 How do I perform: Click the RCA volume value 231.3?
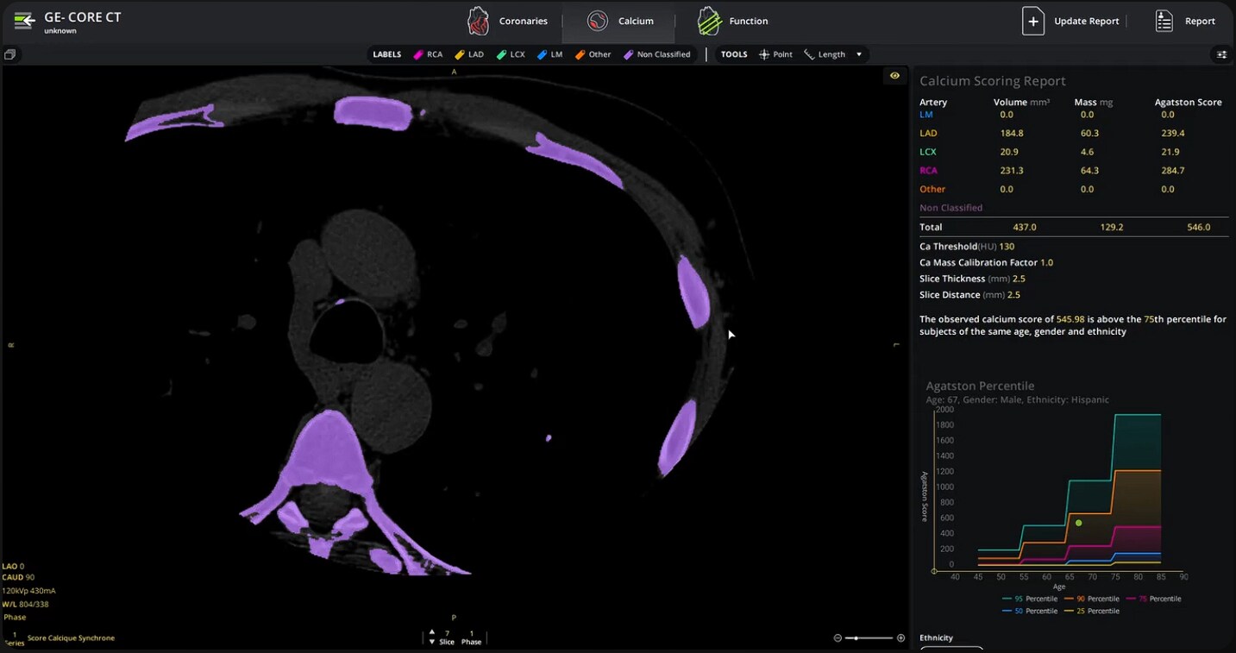click(1011, 170)
